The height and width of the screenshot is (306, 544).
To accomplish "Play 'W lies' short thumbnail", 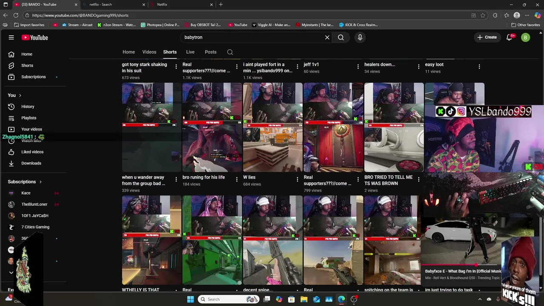I will [x=273, y=127].
